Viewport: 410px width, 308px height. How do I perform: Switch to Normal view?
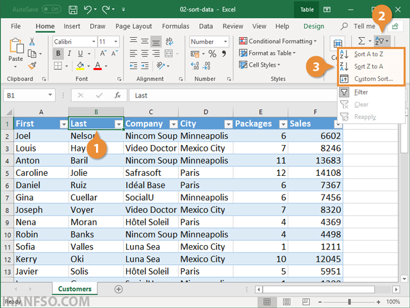(266, 302)
